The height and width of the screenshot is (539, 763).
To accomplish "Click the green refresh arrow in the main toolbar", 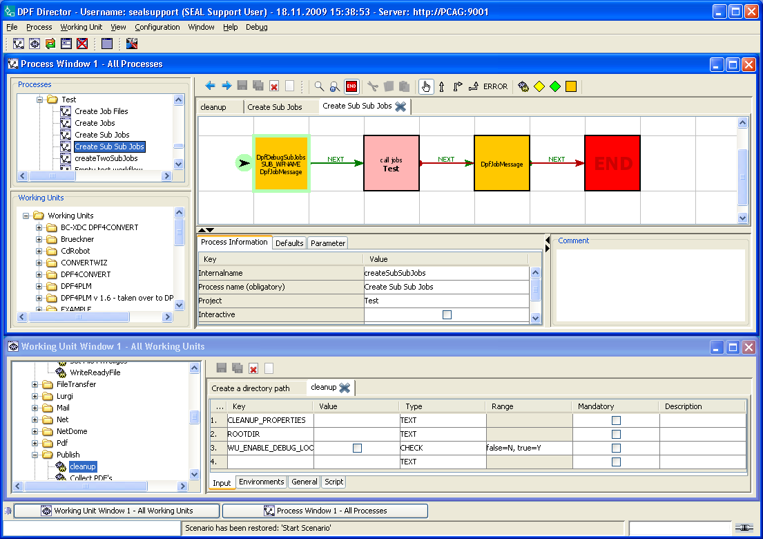I will click(50, 44).
